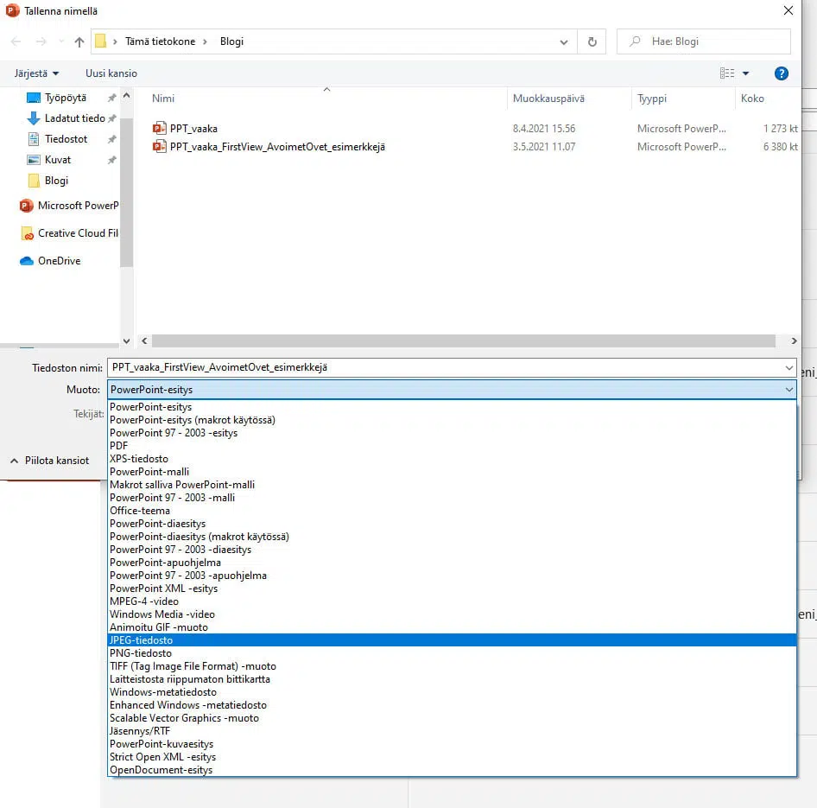The width and height of the screenshot is (817, 808).
Task: Select PDF from the format list
Action: coord(452,446)
